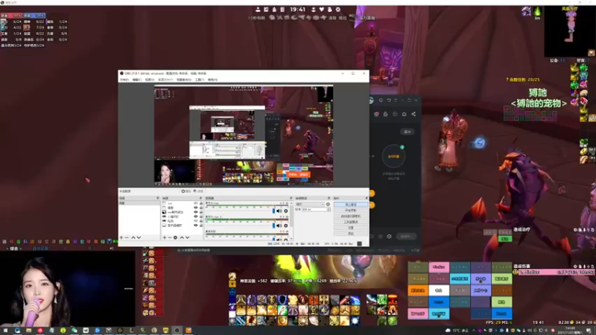
Task: Click the share icon in the dark side app
Action: (413, 114)
